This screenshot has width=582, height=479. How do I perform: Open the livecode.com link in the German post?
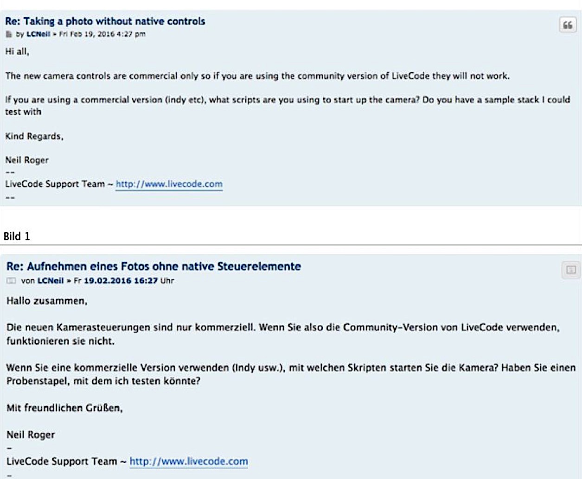tap(189, 461)
